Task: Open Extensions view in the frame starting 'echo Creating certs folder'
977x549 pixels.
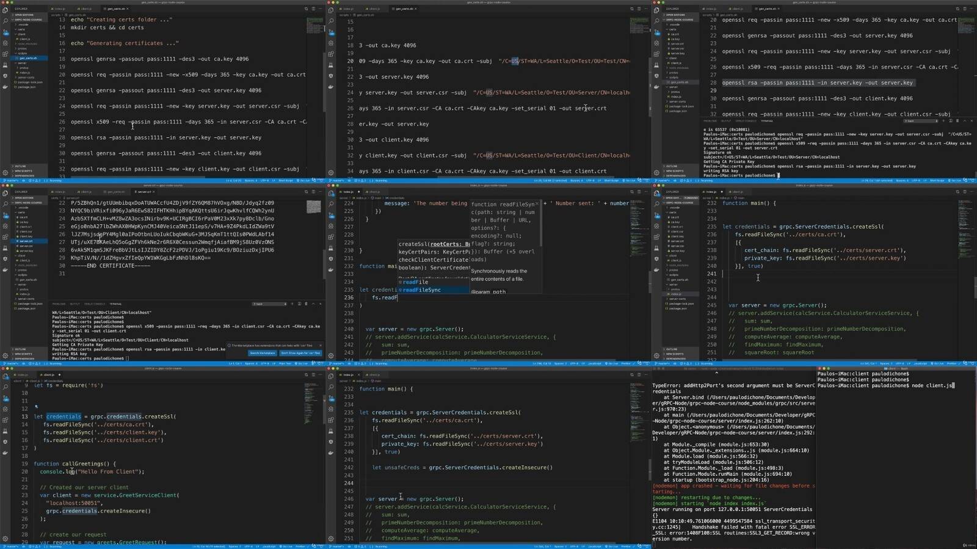Action: [5, 54]
